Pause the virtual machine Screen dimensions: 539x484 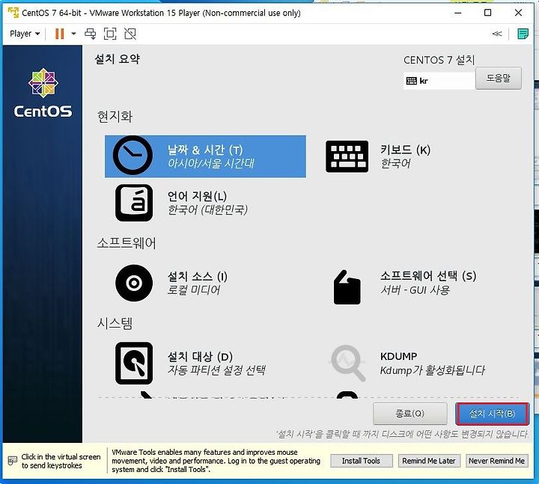(59, 34)
